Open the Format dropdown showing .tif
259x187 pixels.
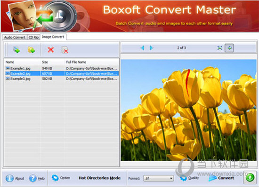158,178
